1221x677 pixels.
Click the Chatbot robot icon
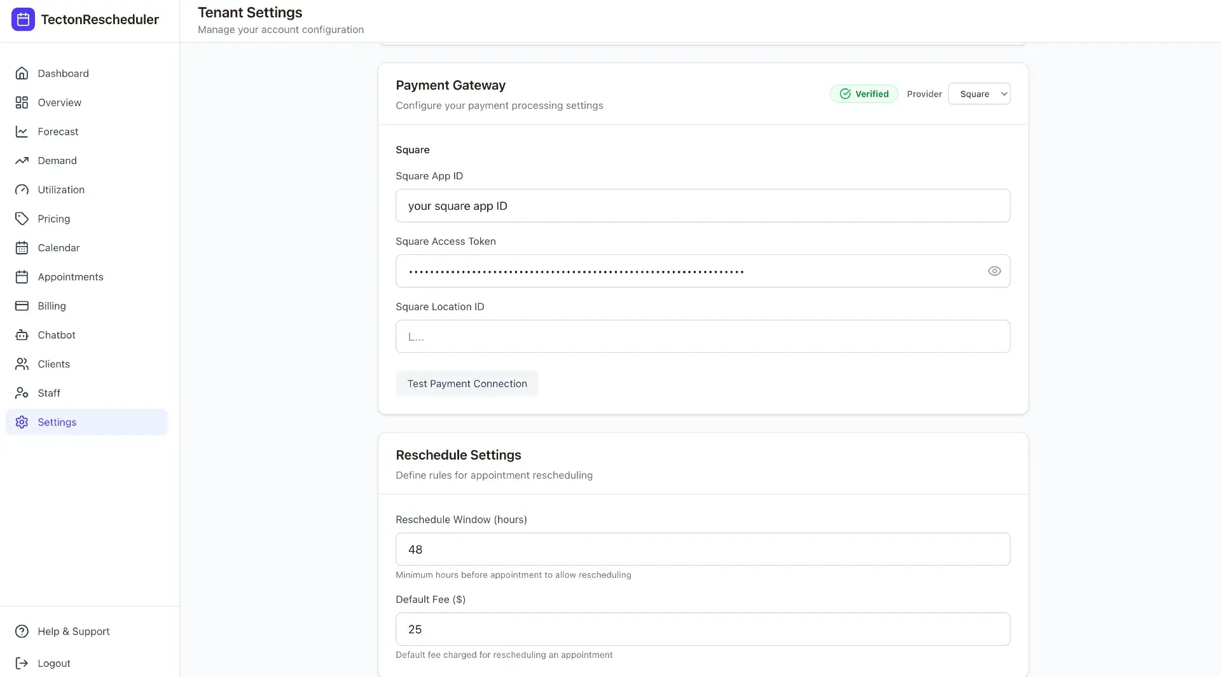click(22, 335)
